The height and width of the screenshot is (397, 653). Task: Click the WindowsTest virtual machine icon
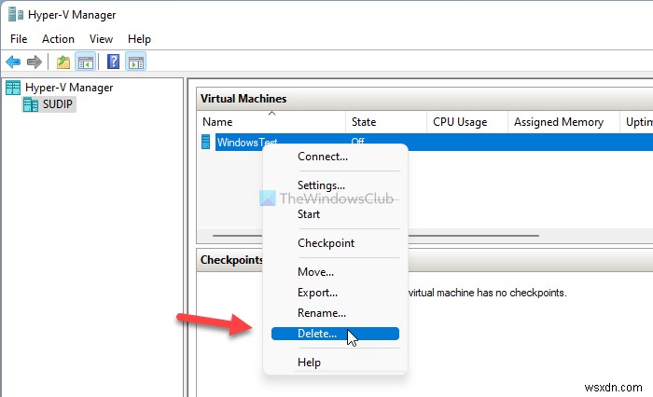pos(206,142)
